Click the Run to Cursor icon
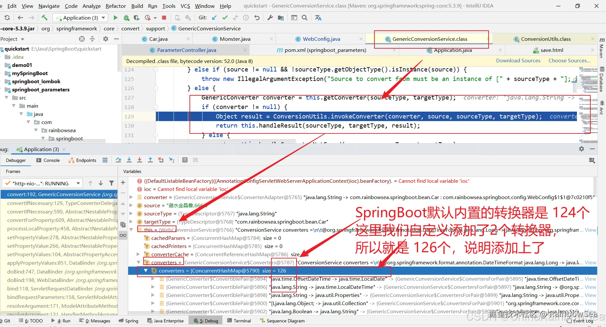 [172, 160]
